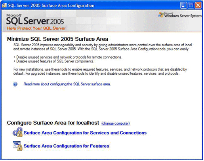This screenshot has width=204, height=161.
Task: Click the Help Protect Your SQL Server banner text
Action: (x=36, y=28)
